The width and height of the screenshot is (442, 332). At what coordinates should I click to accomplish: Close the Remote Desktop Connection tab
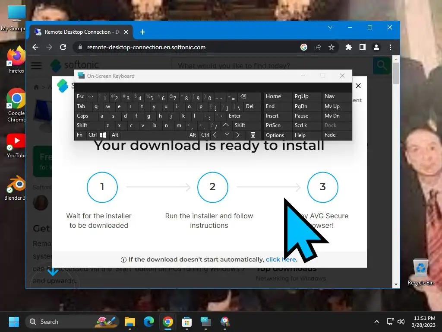[126, 32]
